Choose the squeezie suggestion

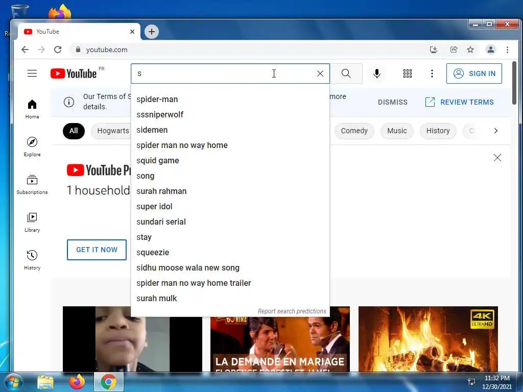pos(230,253)
